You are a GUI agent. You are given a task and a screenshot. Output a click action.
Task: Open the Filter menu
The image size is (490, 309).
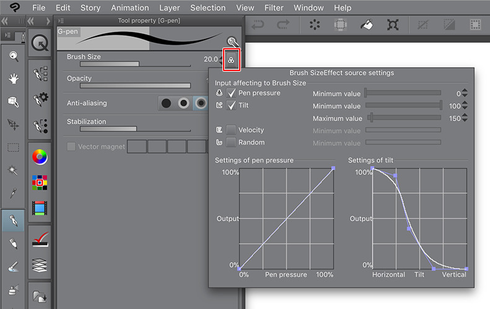[x=273, y=8]
